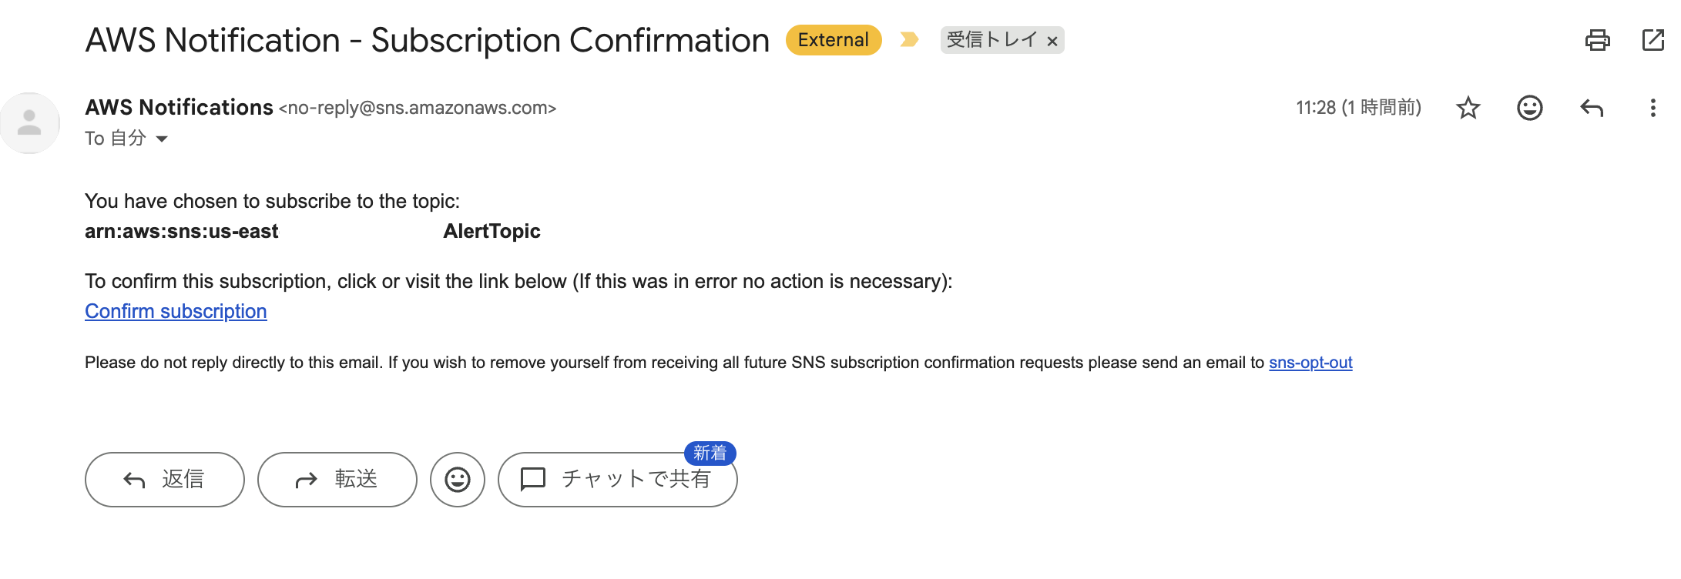This screenshot has height=579, width=1681.
Task: Expand recipient details next to To 自分
Action: [162, 139]
